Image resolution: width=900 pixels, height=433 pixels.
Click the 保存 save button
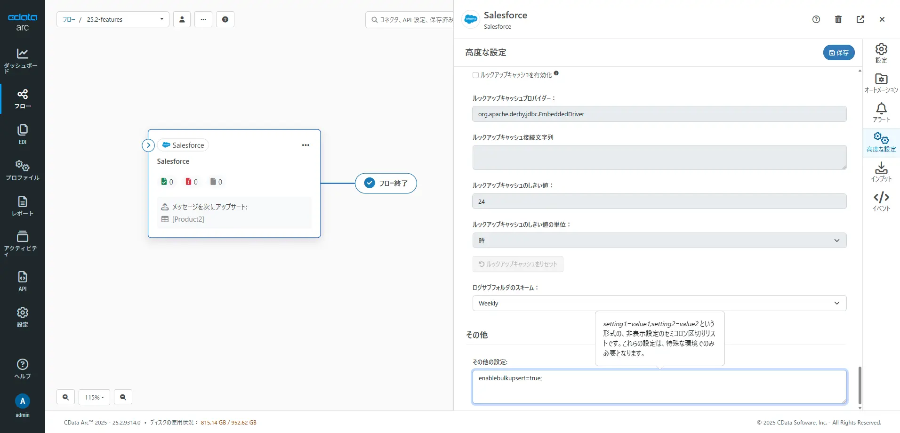click(x=838, y=53)
